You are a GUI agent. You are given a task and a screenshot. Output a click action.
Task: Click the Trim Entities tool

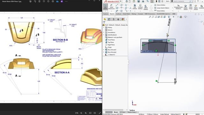click(x=135, y=7)
